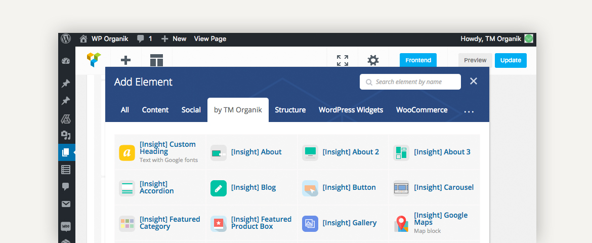Open the Visual Composer add element plus icon
This screenshot has width=592, height=243.
125,60
